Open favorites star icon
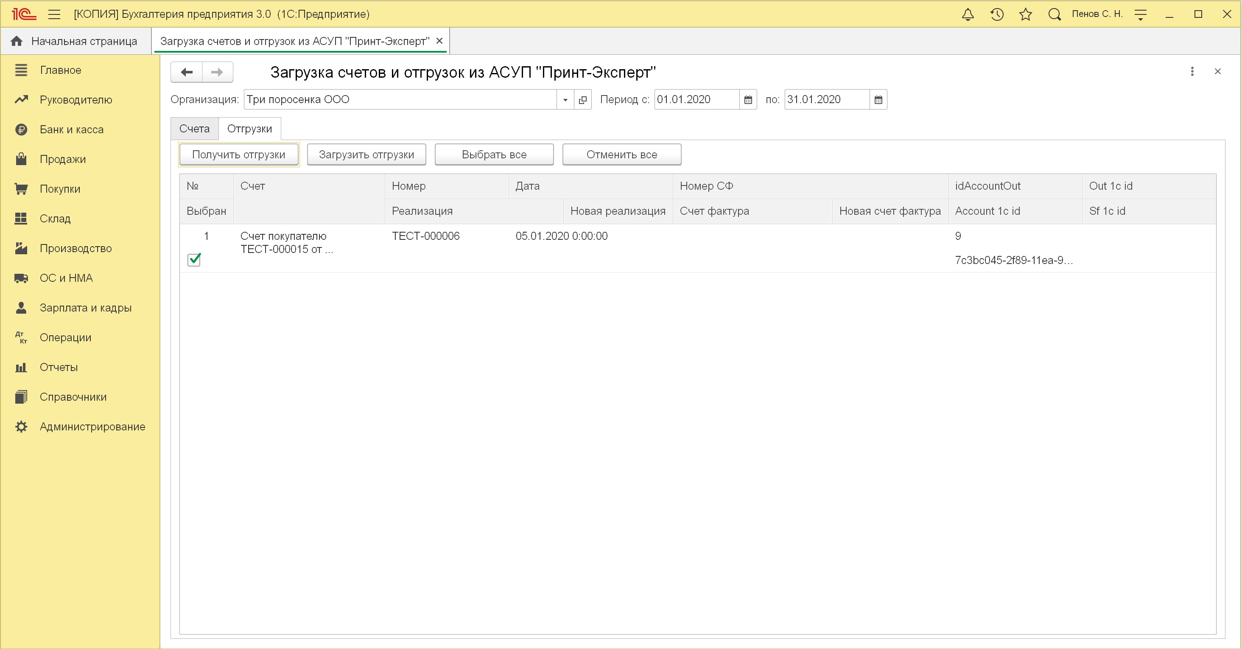This screenshot has height=649, width=1242. pos(1026,14)
